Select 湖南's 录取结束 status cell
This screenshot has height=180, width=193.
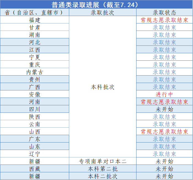[x=164, y=35]
